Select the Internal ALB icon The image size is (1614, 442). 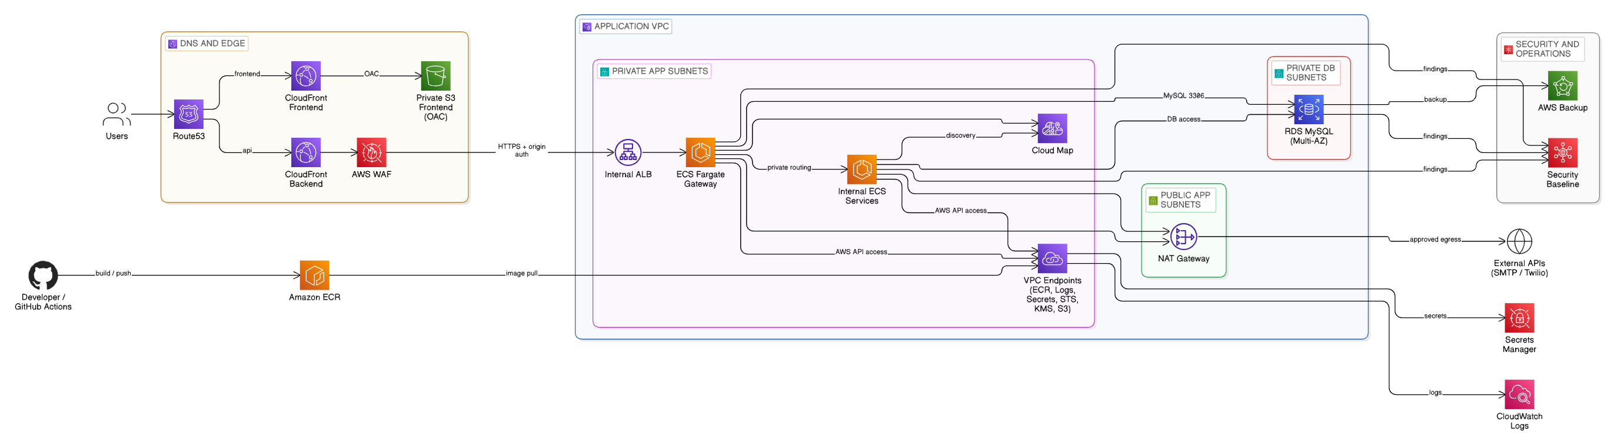(628, 152)
